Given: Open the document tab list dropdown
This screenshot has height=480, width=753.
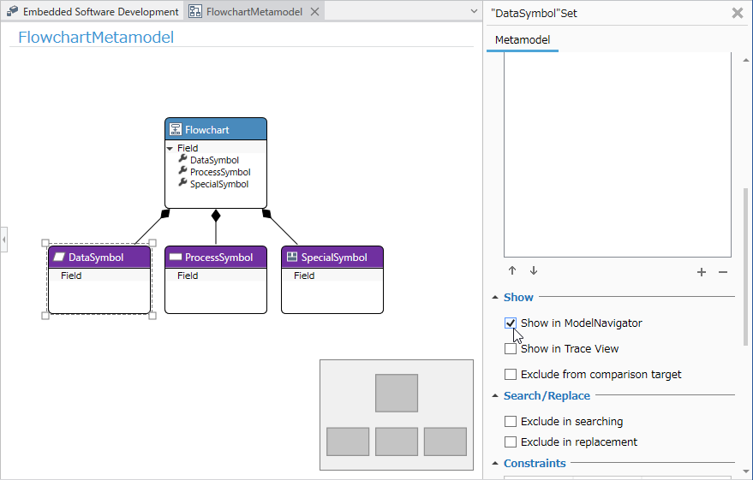Looking at the screenshot, I should tap(474, 11).
